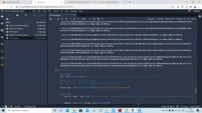Open settings gear at right sidebar

click(200, 16)
